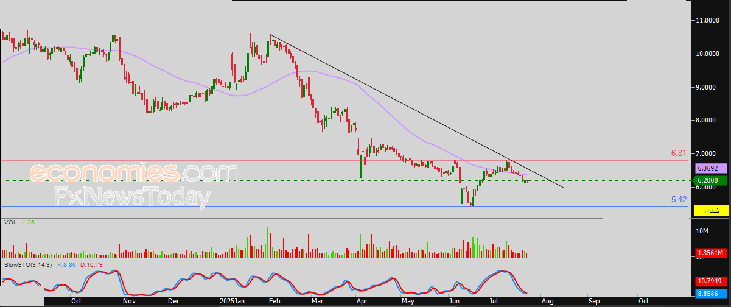Image resolution: width=731 pixels, height=307 pixels.
Task: Click the green 6.2000 current price tag
Action: click(x=709, y=180)
